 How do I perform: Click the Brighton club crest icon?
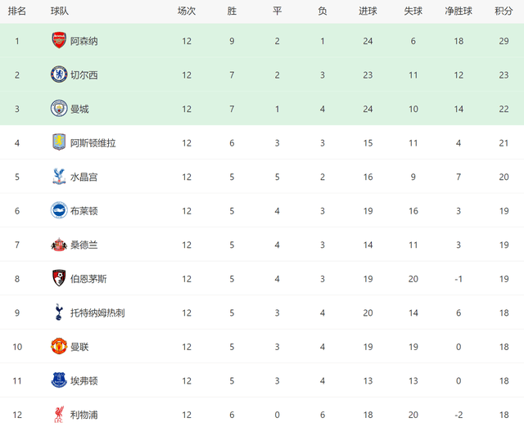click(x=59, y=210)
